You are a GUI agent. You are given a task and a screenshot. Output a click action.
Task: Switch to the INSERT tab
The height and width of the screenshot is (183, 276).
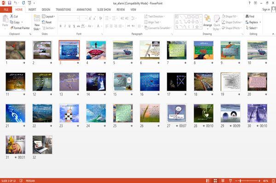tap(32, 10)
